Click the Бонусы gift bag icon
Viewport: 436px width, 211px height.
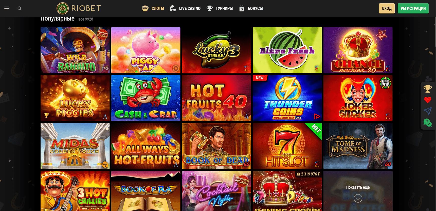point(242,8)
